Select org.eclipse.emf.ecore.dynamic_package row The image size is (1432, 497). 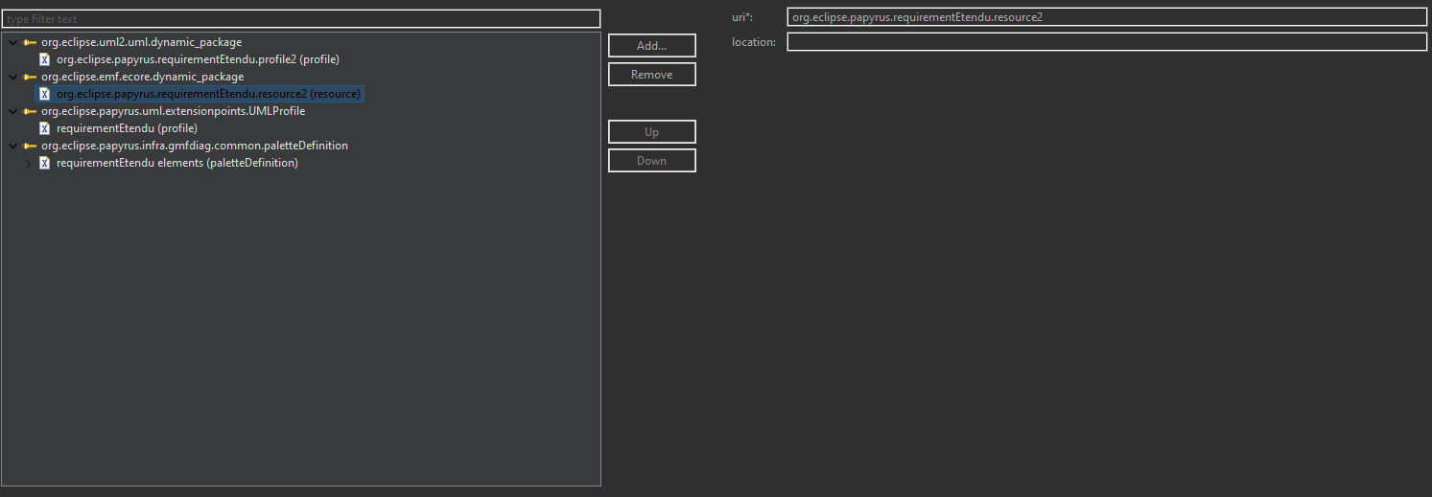pos(142,77)
